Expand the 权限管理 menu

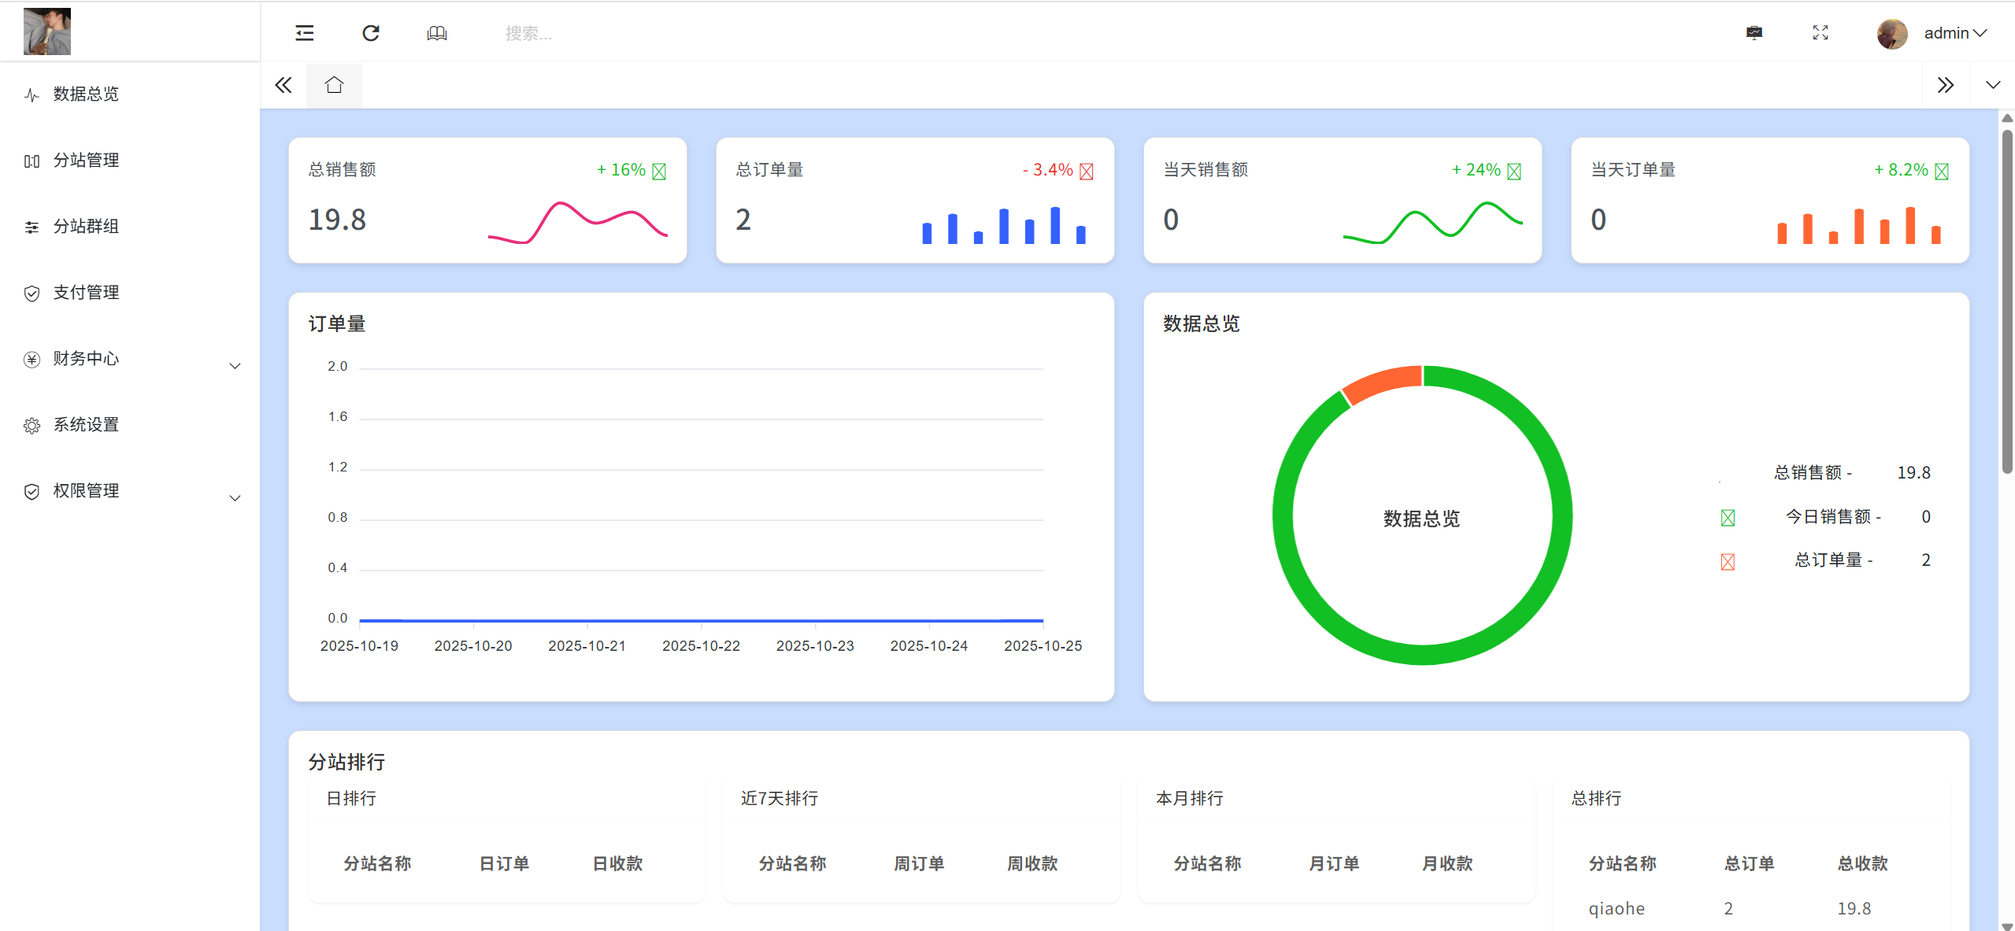point(235,497)
